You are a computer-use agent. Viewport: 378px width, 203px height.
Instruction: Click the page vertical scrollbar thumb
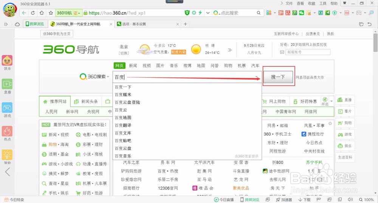375,43
